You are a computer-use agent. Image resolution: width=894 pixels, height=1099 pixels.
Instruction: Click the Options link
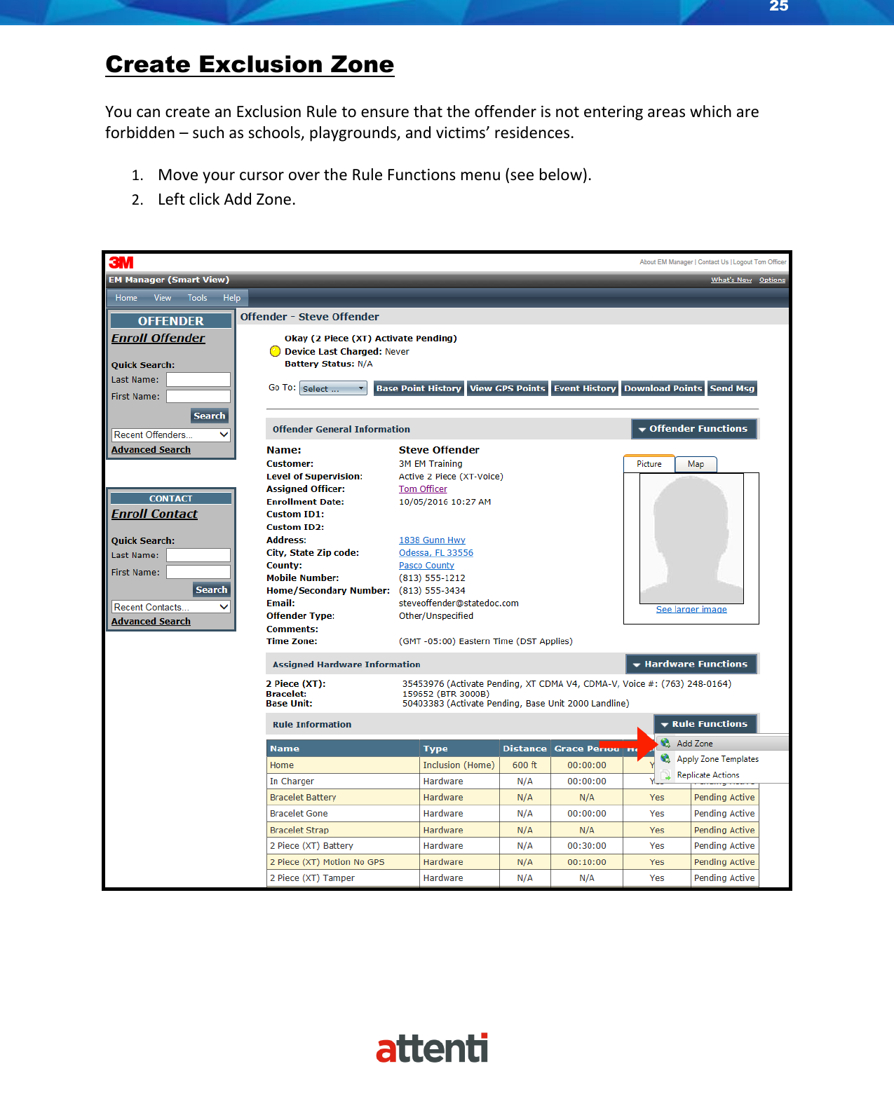point(772,280)
